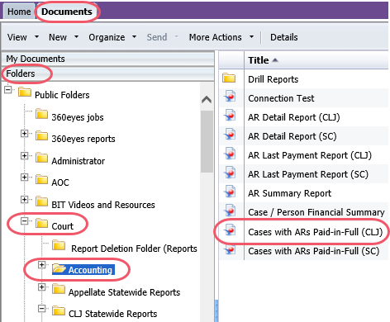The image size is (390, 322).
Task: Select the Drill Reports row title
Action: [x=273, y=79]
